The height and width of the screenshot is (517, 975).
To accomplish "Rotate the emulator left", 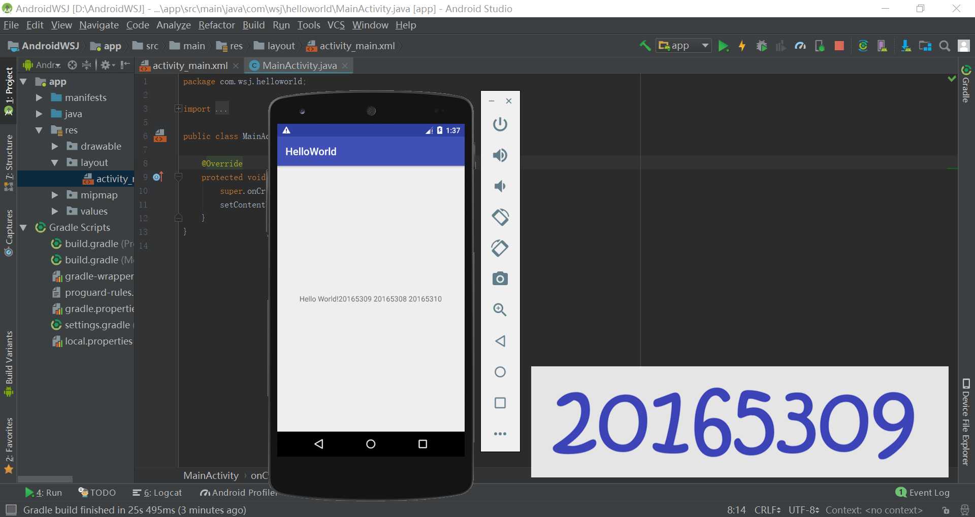I will click(500, 217).
